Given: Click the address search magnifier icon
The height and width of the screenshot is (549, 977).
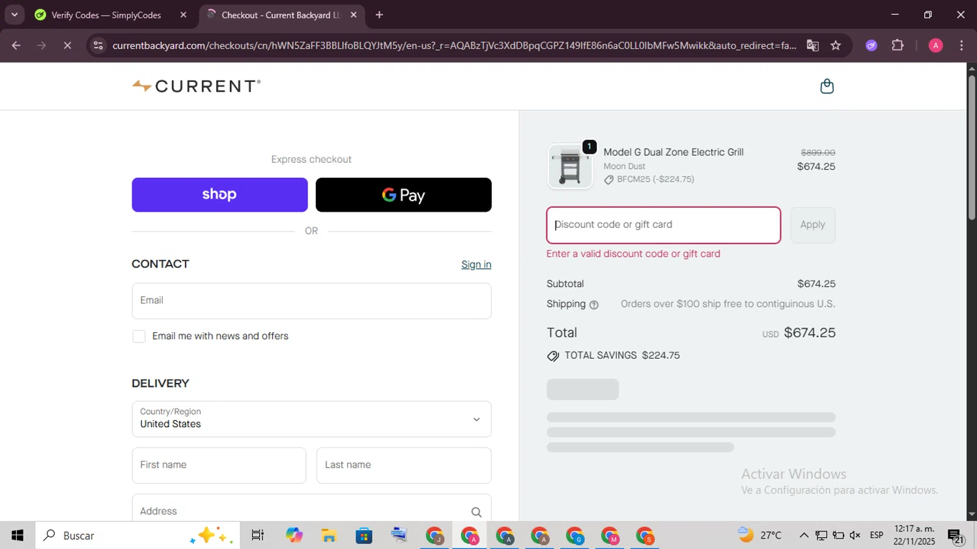Looking at the screenshot, I should 476,512.
